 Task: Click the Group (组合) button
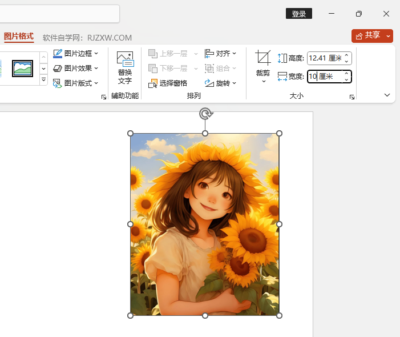[220, 69]
